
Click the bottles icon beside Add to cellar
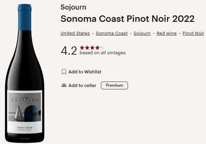point(64,86)
